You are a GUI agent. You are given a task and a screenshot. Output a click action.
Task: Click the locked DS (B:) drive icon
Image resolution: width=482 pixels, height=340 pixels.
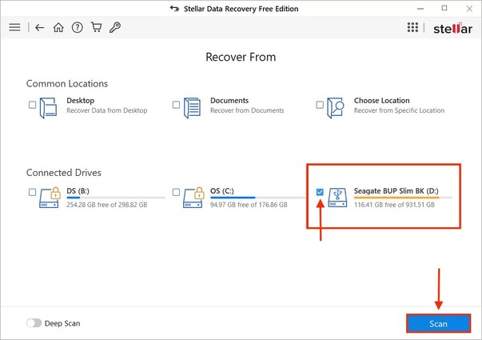point(50,198)
